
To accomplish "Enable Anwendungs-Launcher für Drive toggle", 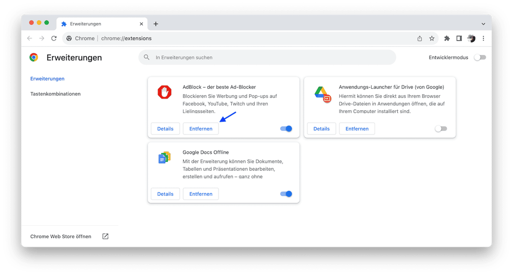I will coord(441,129).
